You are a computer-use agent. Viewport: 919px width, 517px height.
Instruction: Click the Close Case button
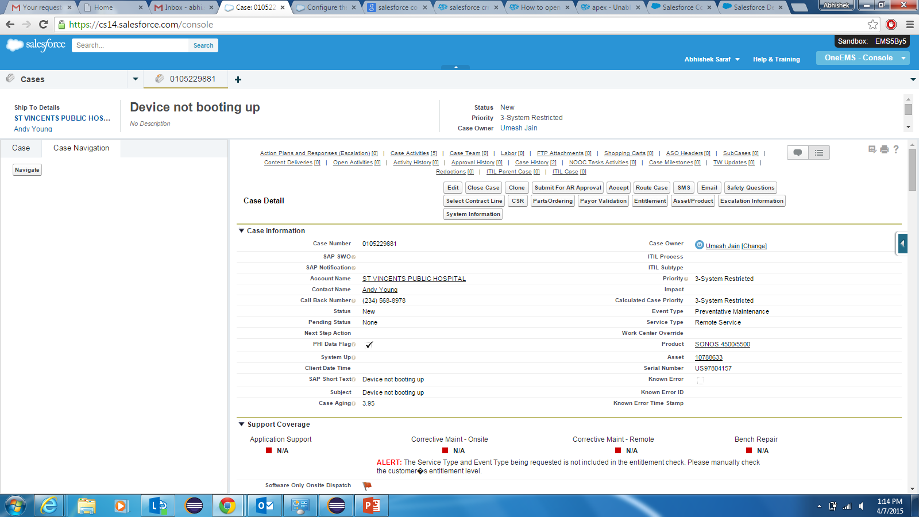484,188
